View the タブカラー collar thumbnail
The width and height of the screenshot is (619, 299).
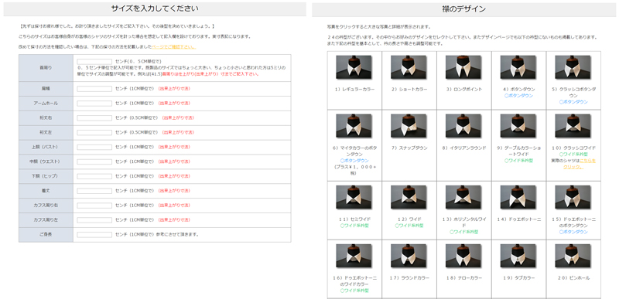(x=518, y=256)
